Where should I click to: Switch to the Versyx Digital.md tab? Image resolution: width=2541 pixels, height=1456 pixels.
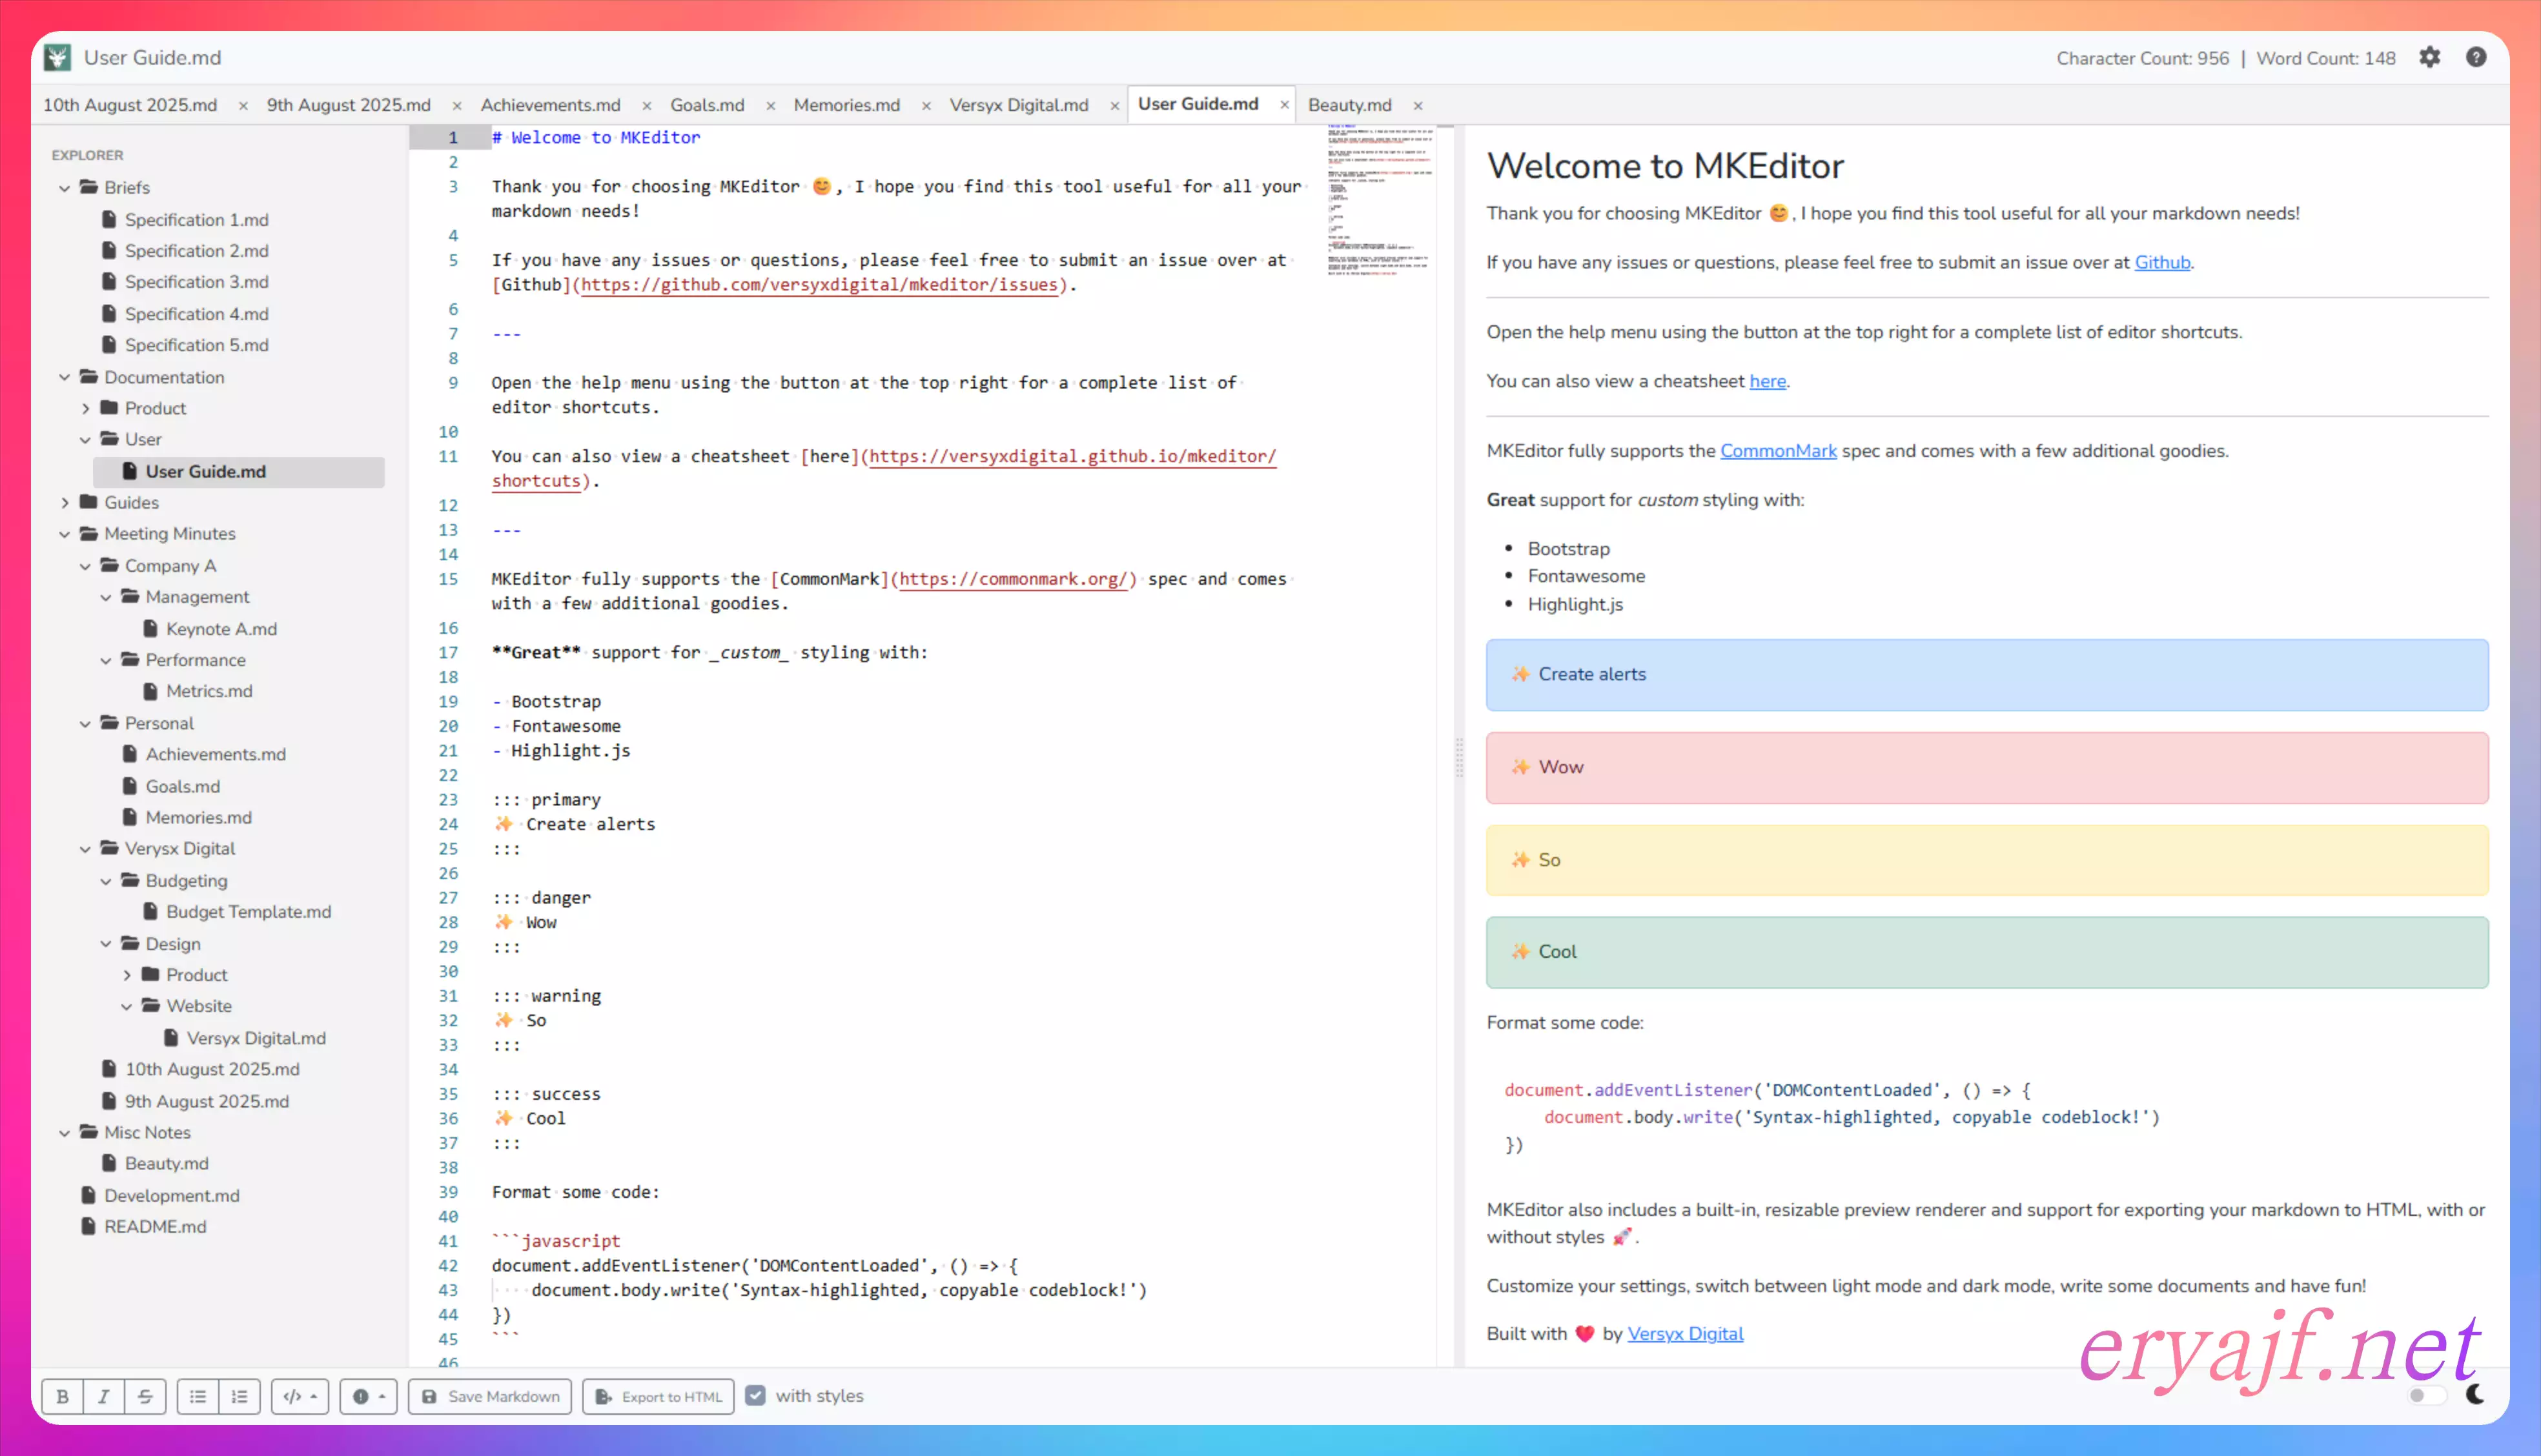1019,104
